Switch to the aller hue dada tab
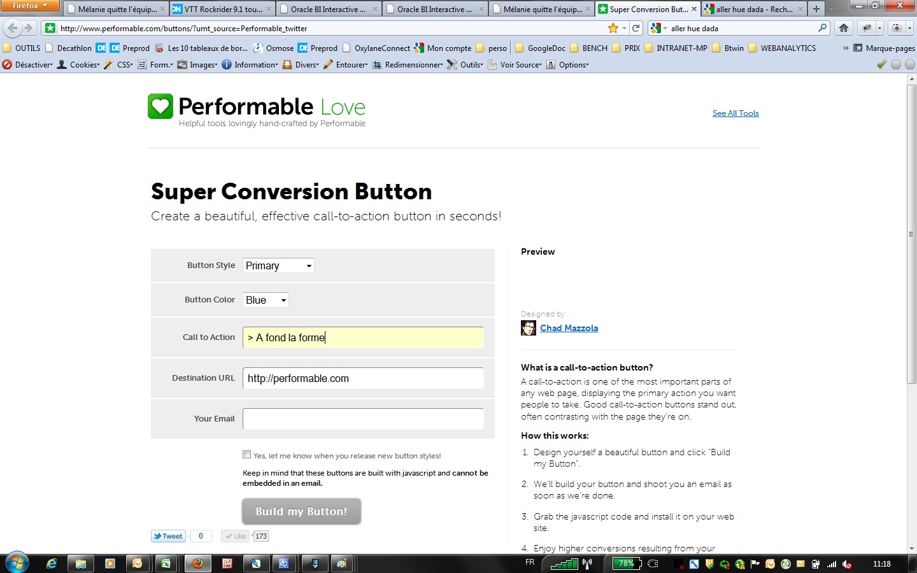Image resolution: width=917 pixels, height=573 pixels. click(754, 9)
